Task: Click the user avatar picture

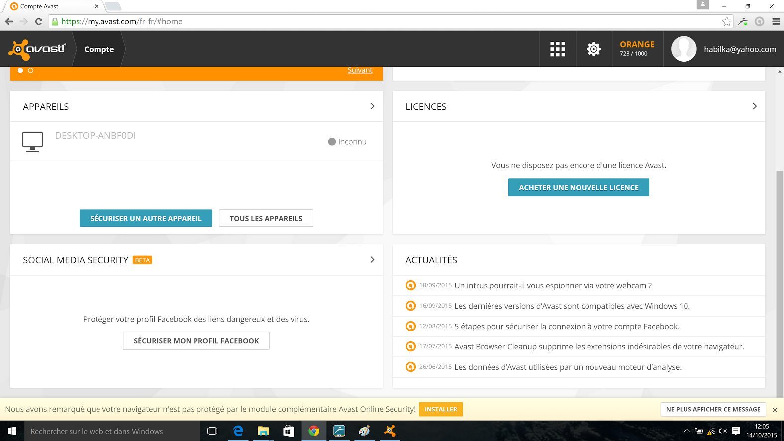Action: [x=684, y=49]
